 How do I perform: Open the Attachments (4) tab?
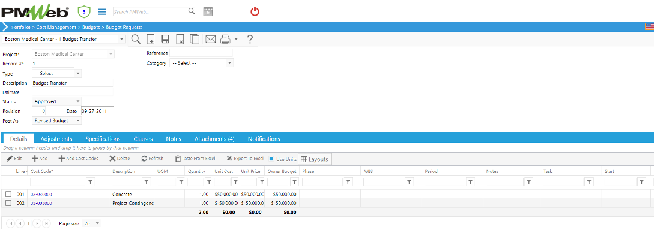(214, 139)
